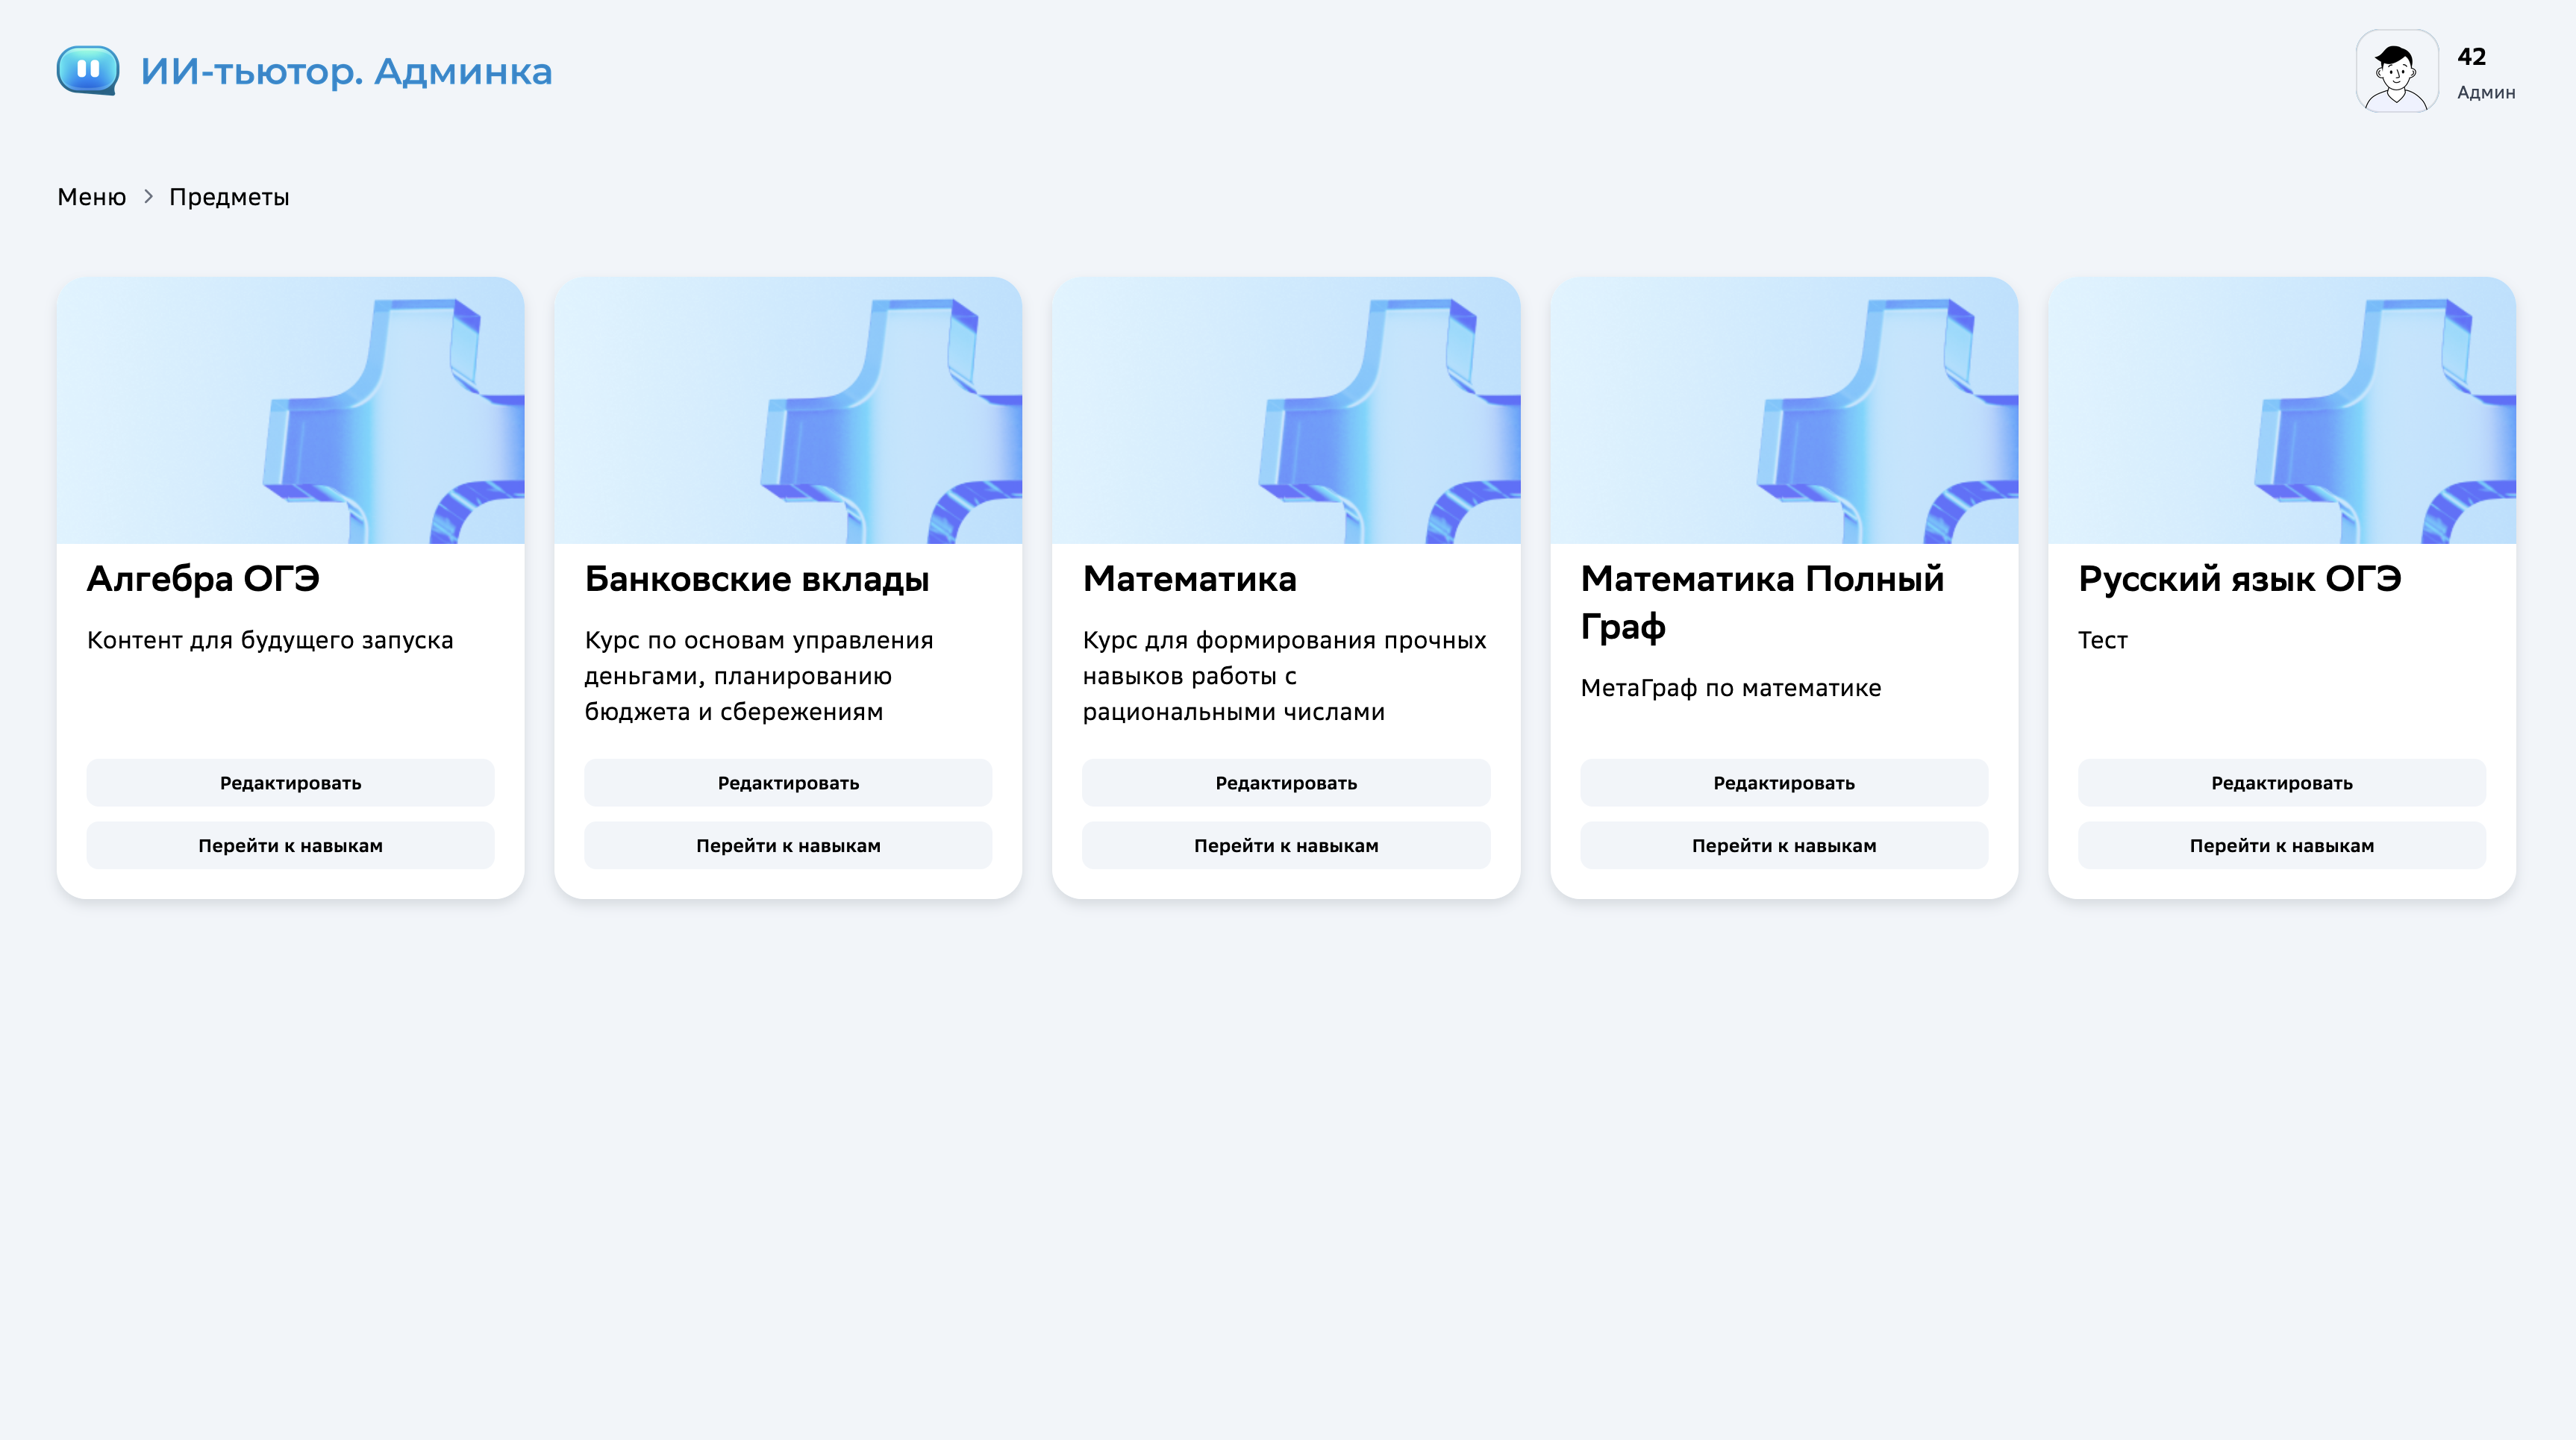The height and width of the screenshot is (1440, 2576).
Task: Open skills for Алгебра ОГЭ
Action: 290,846
